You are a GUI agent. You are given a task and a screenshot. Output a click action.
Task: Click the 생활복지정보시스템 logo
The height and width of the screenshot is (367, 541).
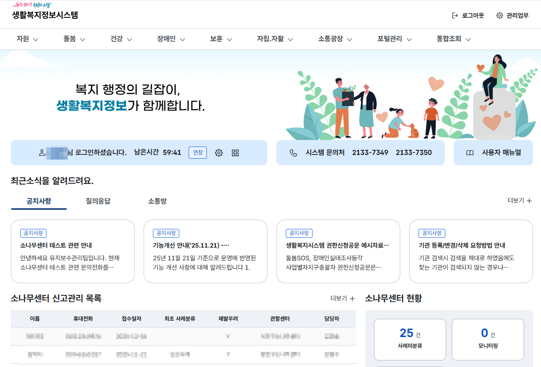[x=44, y=15]
